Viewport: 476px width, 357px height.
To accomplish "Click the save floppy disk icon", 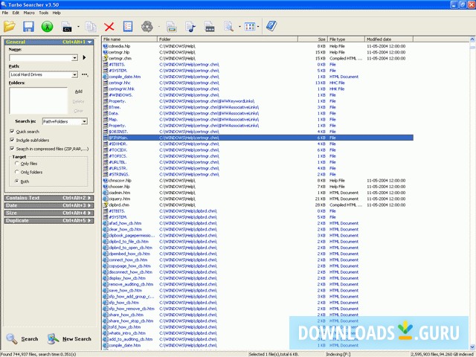I will pos(28,27).
